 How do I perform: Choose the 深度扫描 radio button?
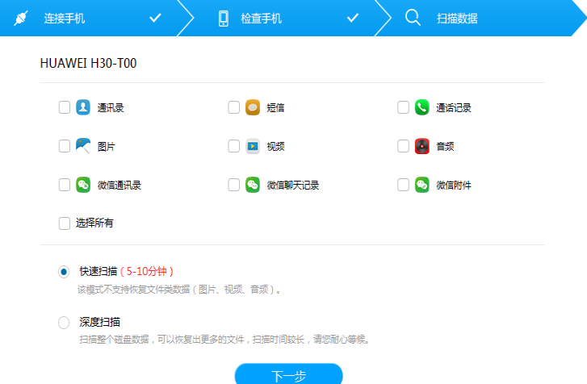point(64,323)
